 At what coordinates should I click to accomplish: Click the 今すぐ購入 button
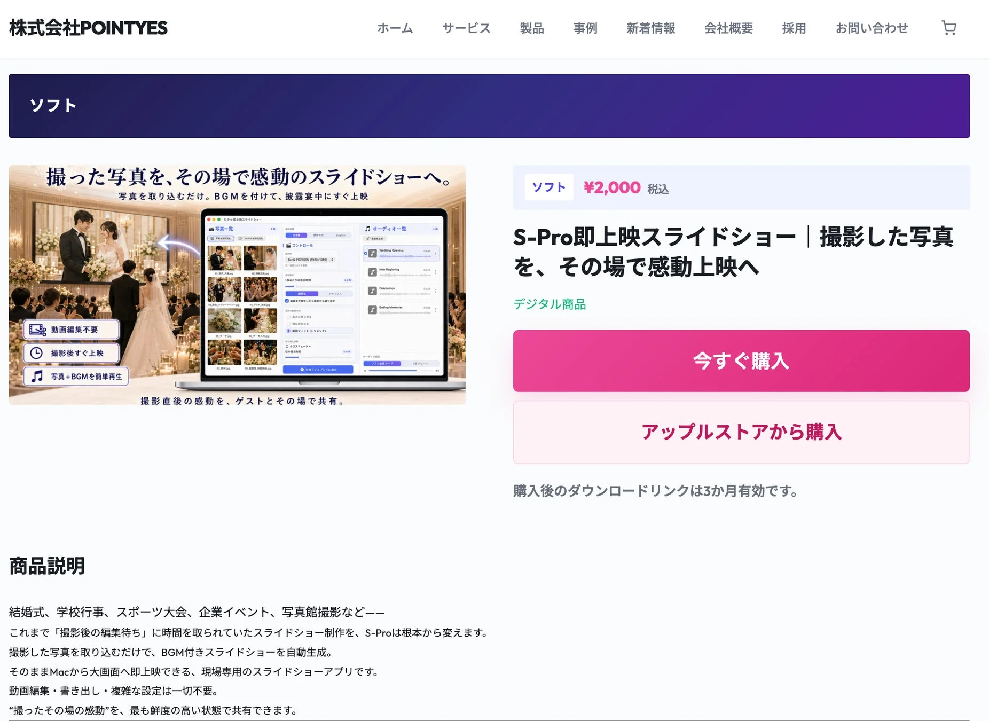click(x=741, y=361)
